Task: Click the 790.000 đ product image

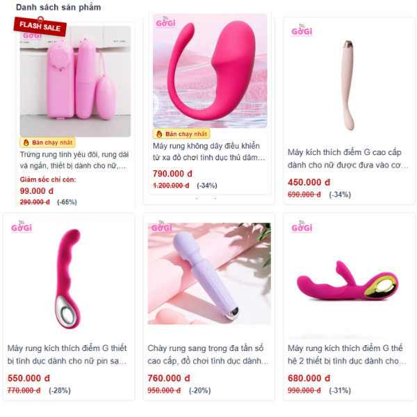Action: [x=210, y=71]
